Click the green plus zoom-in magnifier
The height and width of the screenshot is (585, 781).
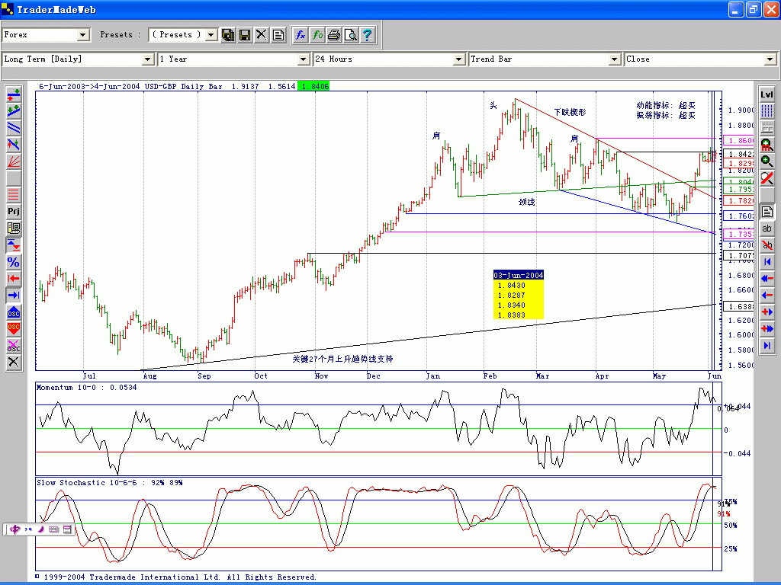[767, 161]
